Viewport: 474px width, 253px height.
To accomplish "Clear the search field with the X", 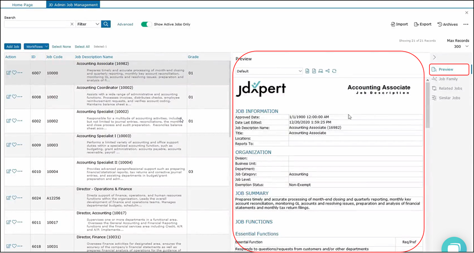I will tap(72, 24).
